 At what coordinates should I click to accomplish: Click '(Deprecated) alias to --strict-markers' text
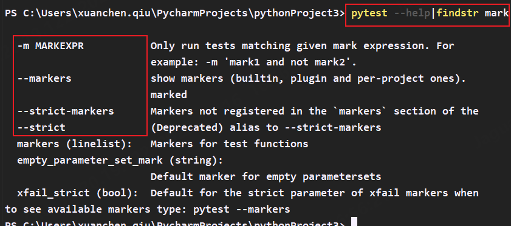click(x=266, y=127)
